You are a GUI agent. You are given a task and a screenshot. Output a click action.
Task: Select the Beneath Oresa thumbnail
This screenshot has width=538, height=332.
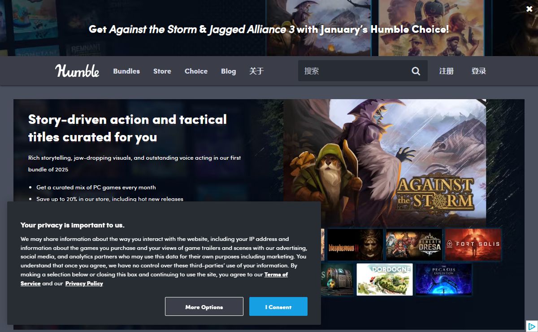[414, 245]
